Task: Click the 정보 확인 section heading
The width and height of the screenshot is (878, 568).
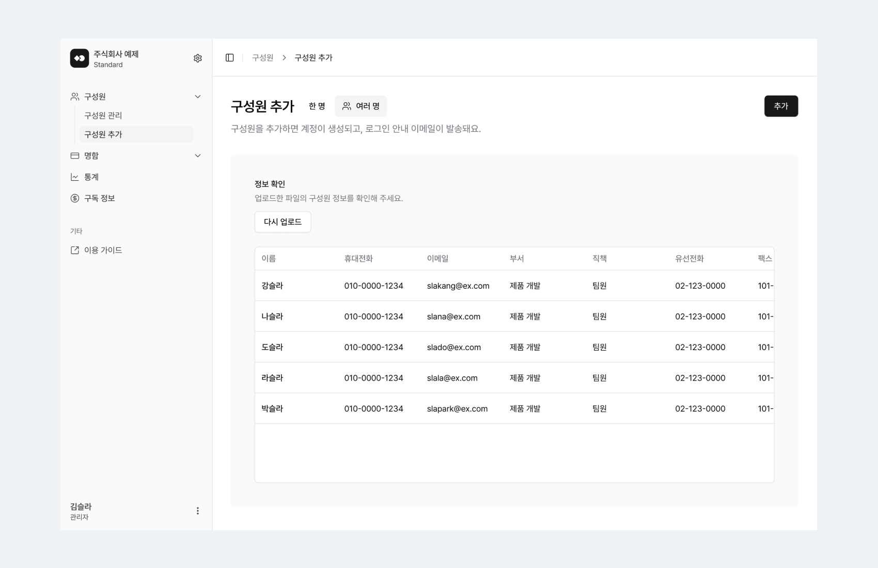Action: pos(270,184)
